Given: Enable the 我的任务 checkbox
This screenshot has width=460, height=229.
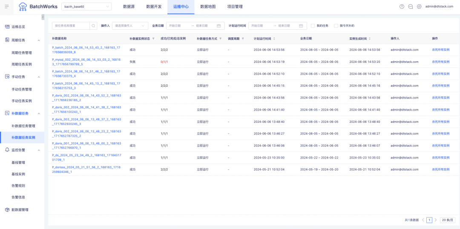Looking at the screenshot, I should 313,26.
